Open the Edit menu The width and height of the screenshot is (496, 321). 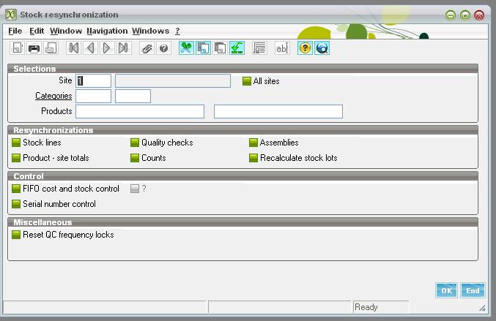coord(37,31)
